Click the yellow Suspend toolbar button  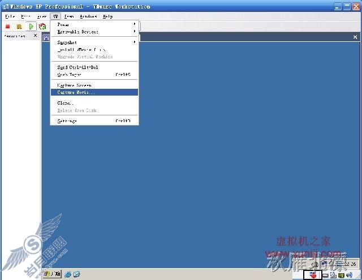coord(19,27)
